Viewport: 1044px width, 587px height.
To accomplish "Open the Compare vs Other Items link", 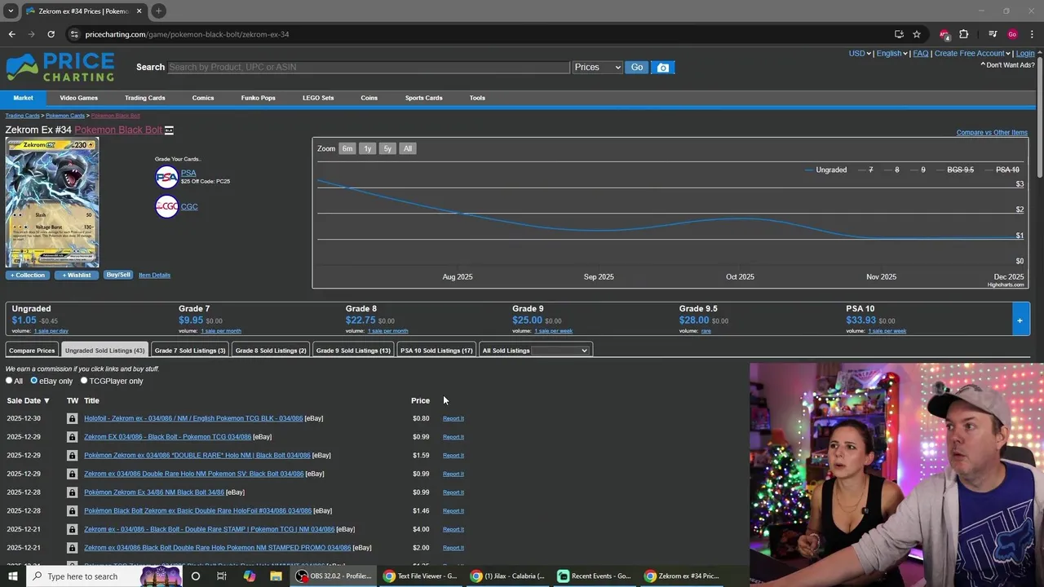I will [992, 132].
